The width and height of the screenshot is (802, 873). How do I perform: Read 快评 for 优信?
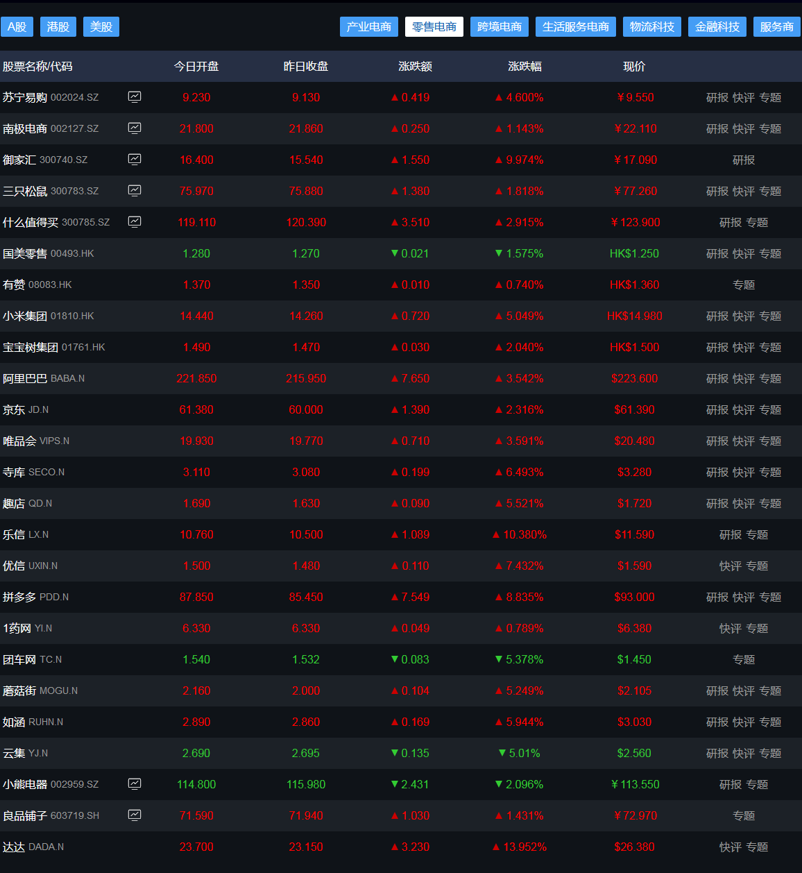tap(731, 566)
